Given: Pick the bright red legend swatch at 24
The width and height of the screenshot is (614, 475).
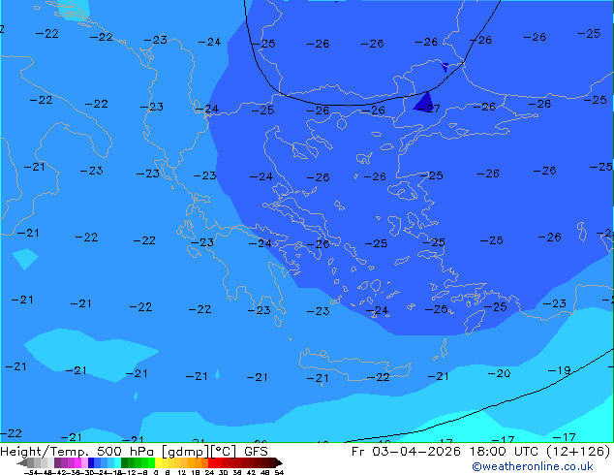Looking at the screenshot, I should (x=211, y=463).
